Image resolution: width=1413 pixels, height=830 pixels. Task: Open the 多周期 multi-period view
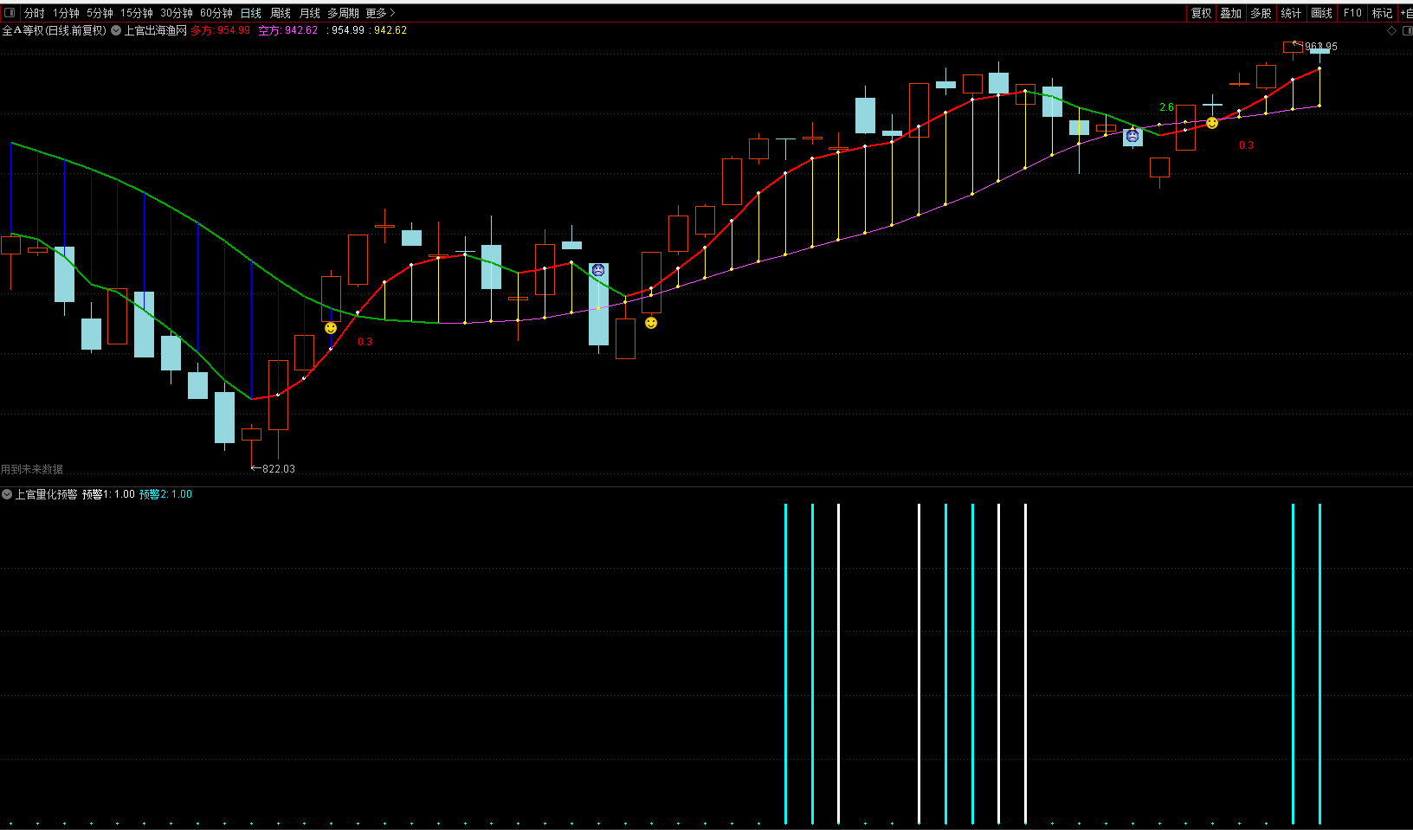(x=343, y=13)
